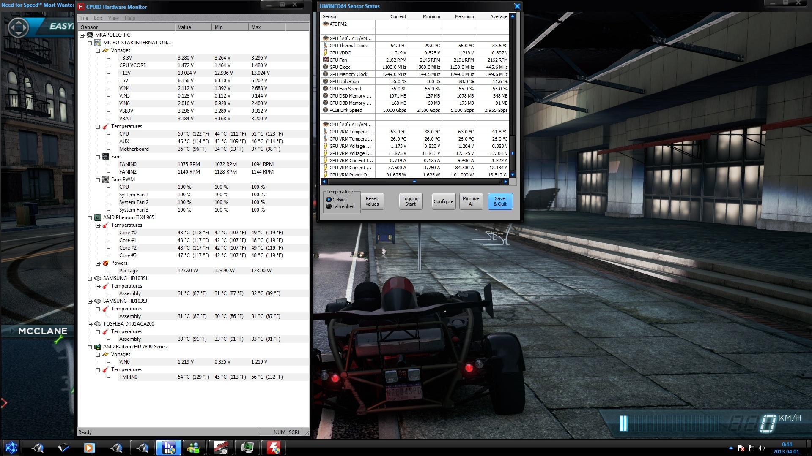Click the Value column header
Viewport: 812px width, 456px height.
point(193,27)
